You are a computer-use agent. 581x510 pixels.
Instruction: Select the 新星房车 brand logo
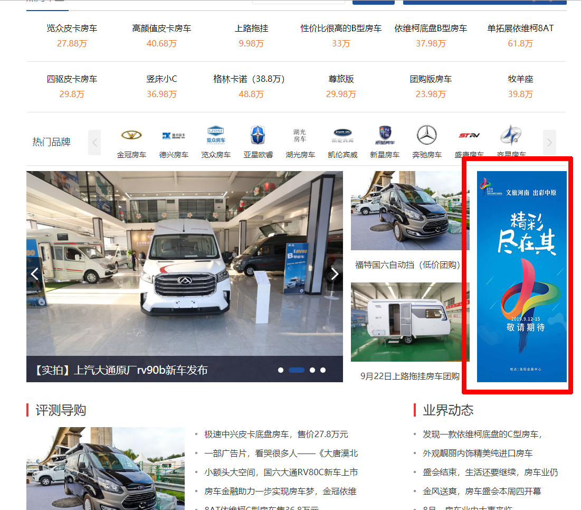coord(385,136)
